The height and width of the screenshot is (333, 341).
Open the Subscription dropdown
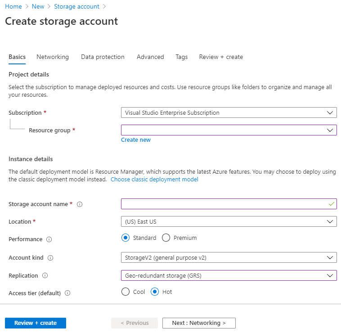(229, 112)
